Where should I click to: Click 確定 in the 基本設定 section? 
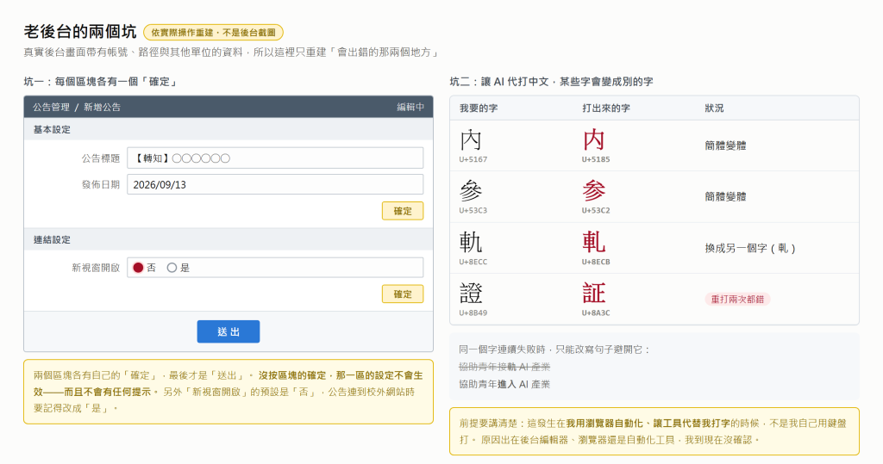403,211
